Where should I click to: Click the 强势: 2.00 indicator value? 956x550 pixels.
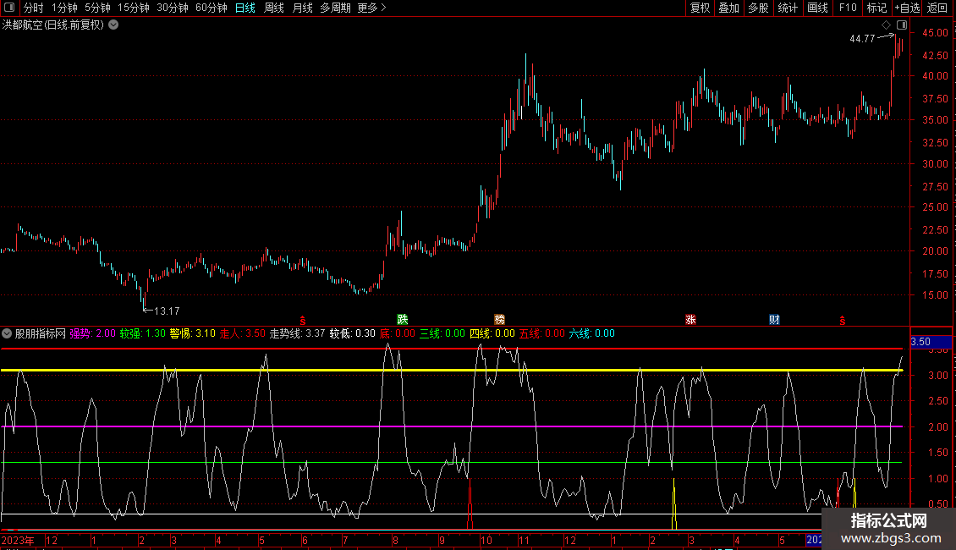click(x=93, y=333)
